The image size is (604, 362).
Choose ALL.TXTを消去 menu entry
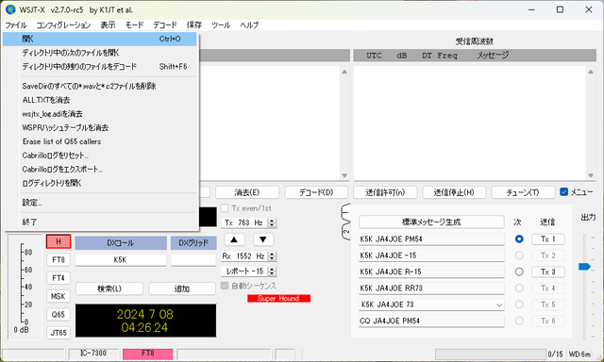point(100,100)
